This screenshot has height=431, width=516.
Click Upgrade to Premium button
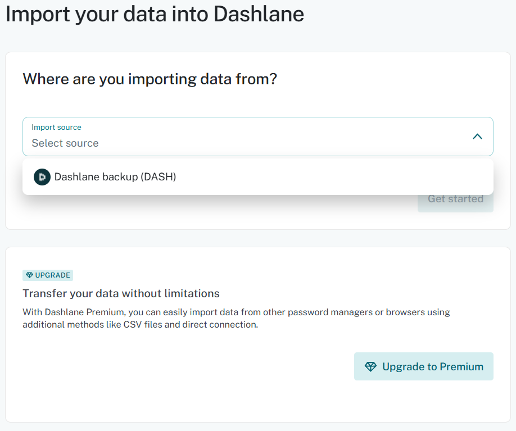(x=423, y=366)
